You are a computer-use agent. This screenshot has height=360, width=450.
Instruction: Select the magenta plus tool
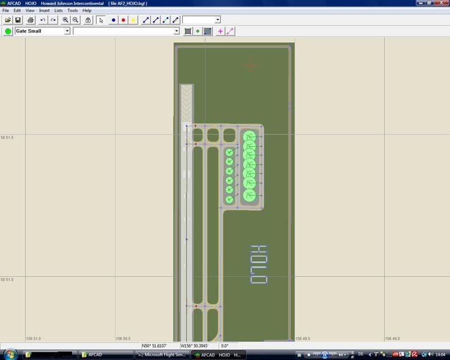tap(220, 31)
